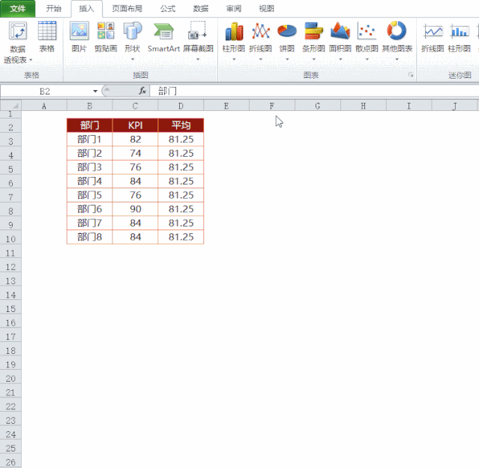Image resolution: width=479 pixels, height=468 pixels.
Task: Click the formula bar containing 部门
Action: [x=314, y=91]
